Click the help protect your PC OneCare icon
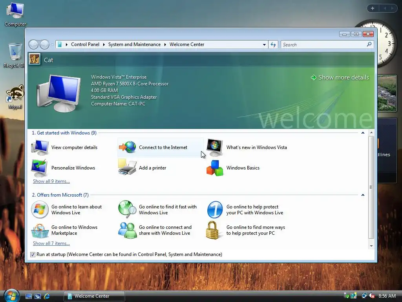Viewport: 402px width, 302px height. [x=215, y=210]
